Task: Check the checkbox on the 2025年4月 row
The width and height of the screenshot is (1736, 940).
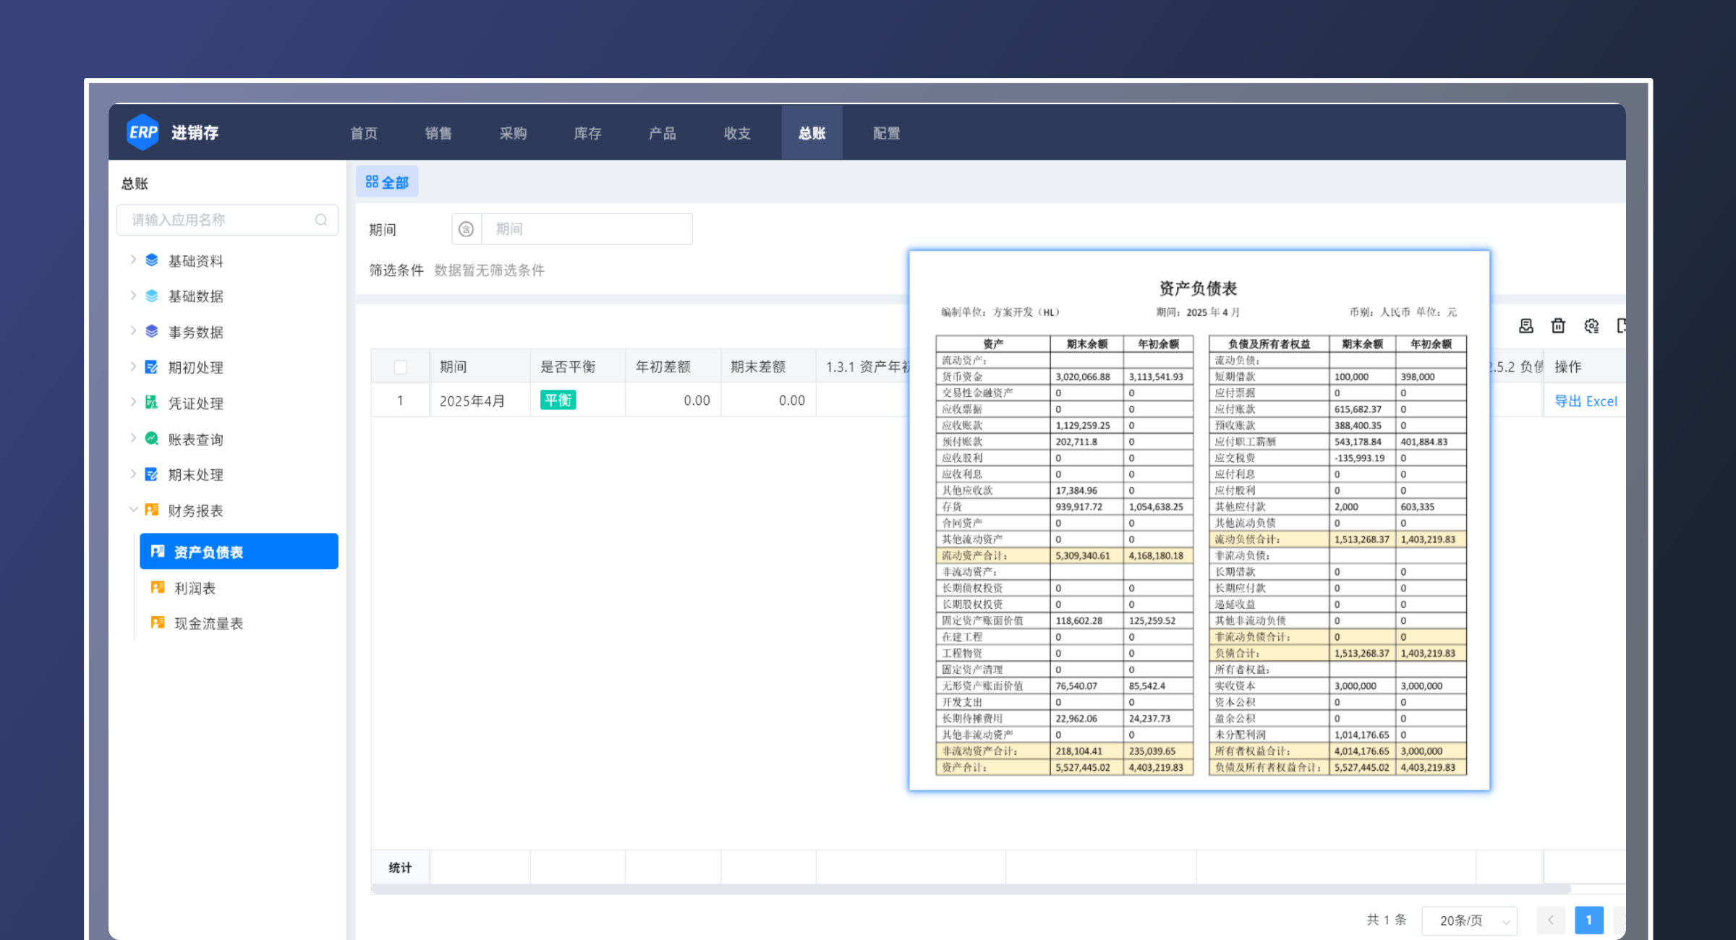Action: pyautogui.click(x=400, y=400)
